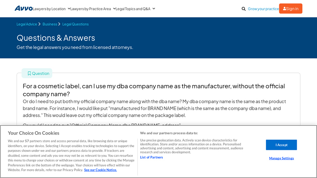Follow the Grow your practice link
The width and height of the screenshot is (317, 178).
[263, 9]
